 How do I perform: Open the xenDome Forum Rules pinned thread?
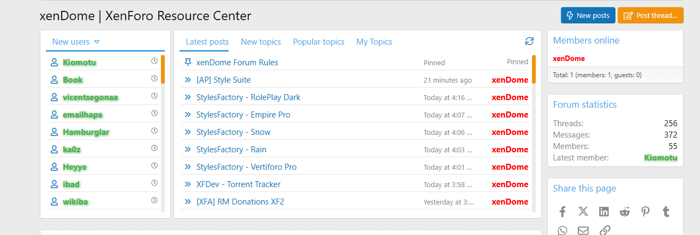(237, 63)
